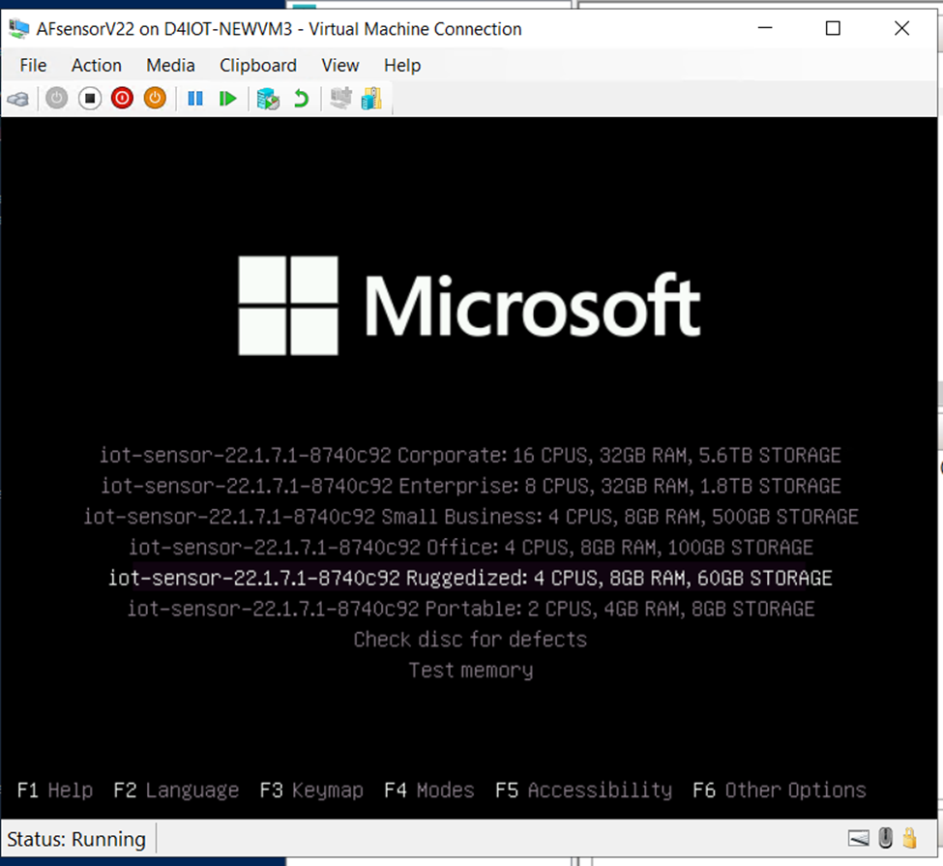The width and height of the screenshot is (943, 866).
Task: Click the green Reset arrow icon
Action: [x=229, y=98]
